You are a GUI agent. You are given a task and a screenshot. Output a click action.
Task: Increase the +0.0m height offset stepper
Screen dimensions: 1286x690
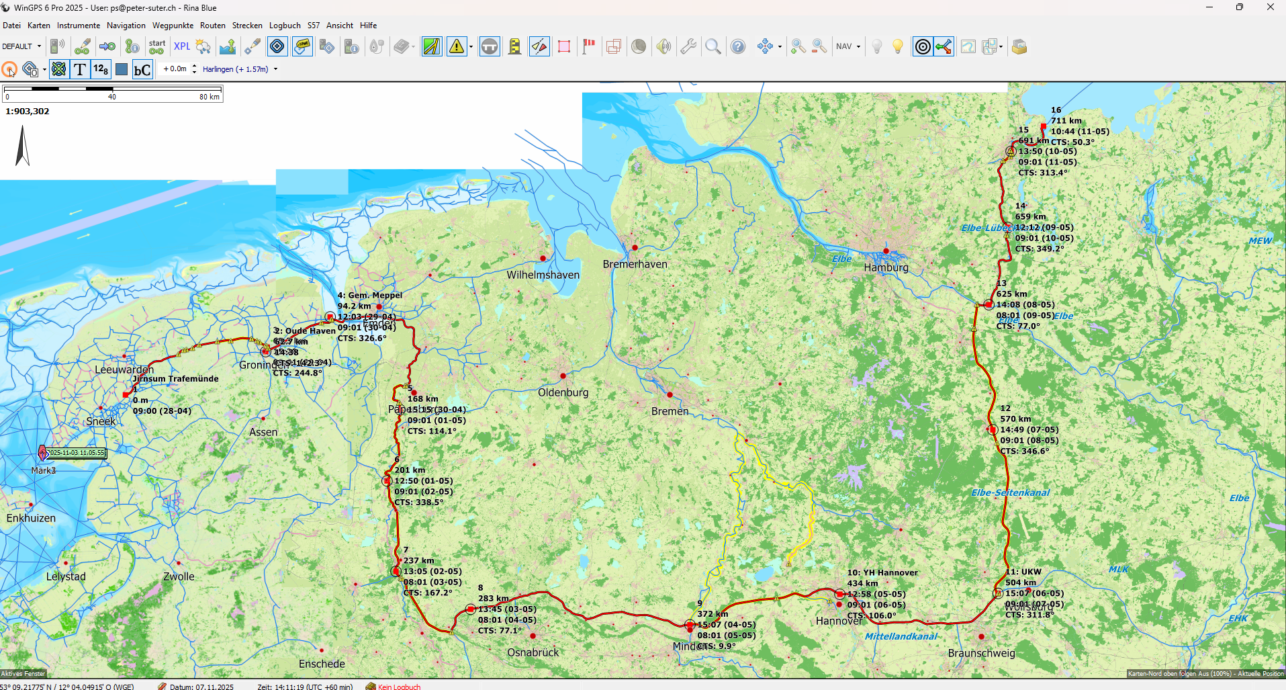(194, 66)
